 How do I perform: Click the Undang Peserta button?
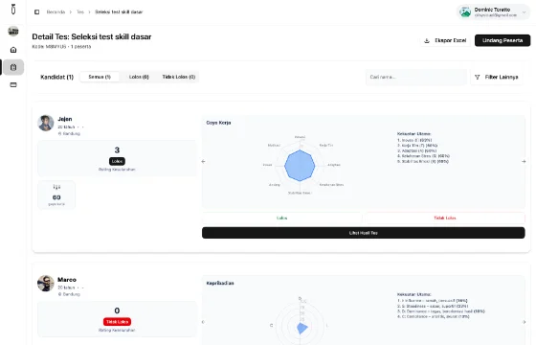pos(502,40)
